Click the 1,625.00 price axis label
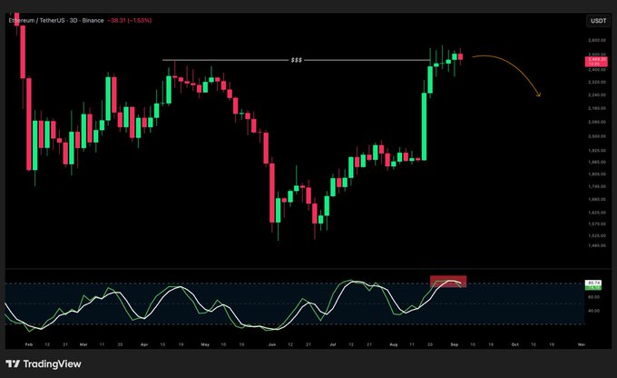This screenshot has width=617, height=378. click(597, 213)
